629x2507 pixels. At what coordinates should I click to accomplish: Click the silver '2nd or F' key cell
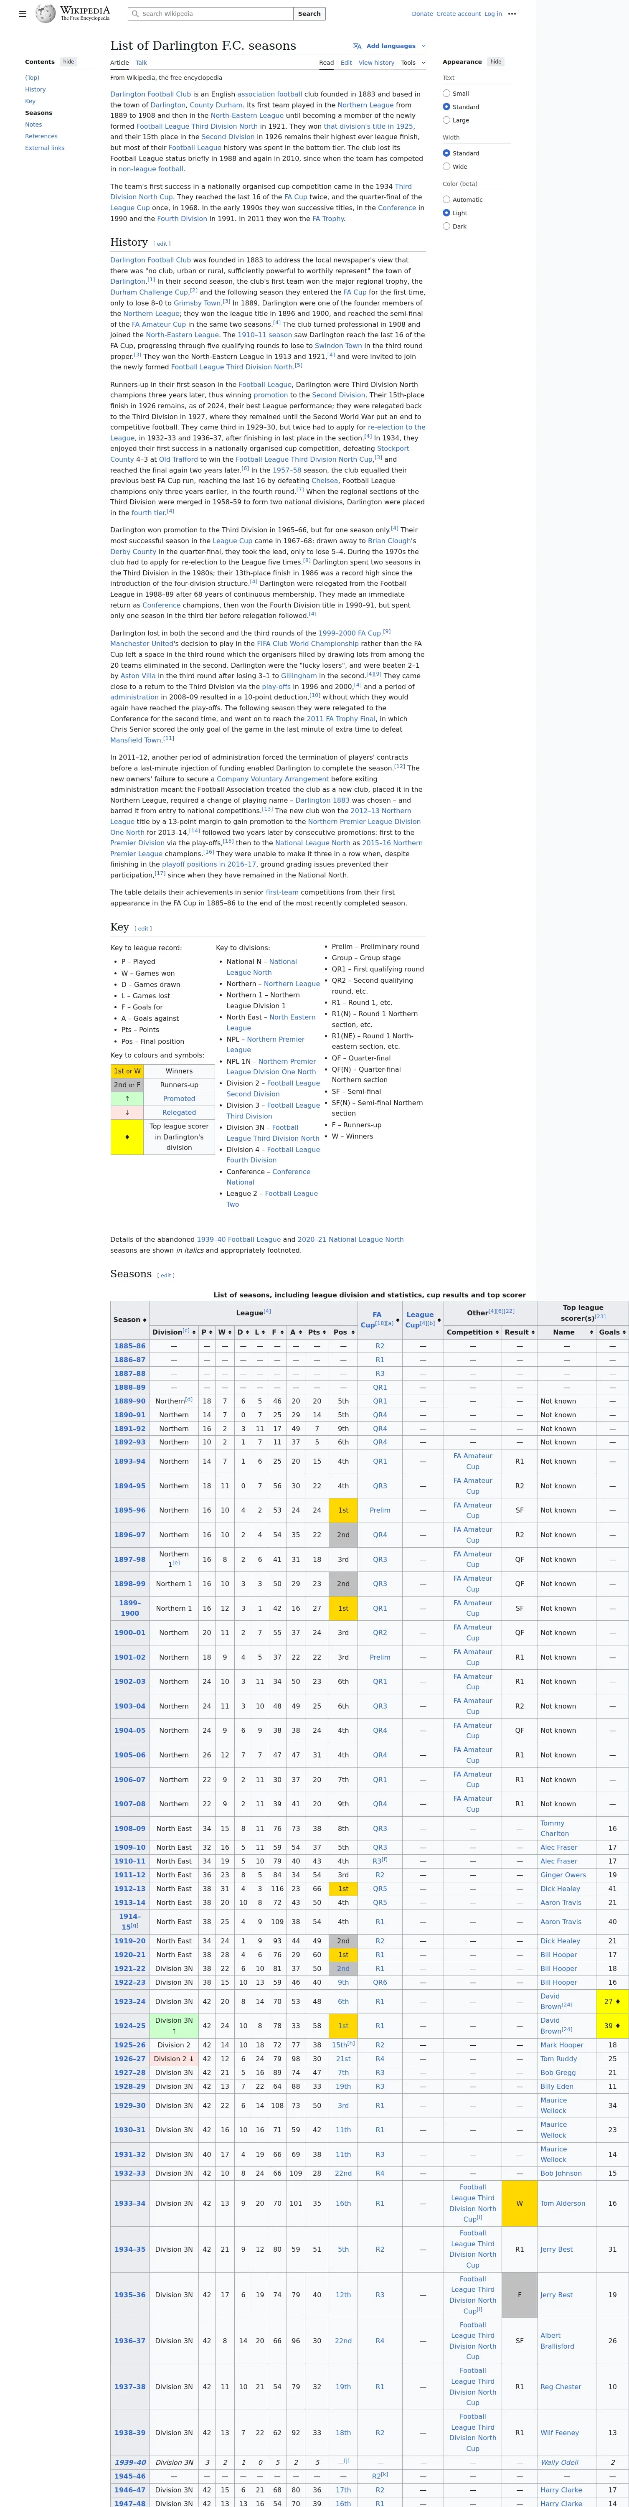127,1084
